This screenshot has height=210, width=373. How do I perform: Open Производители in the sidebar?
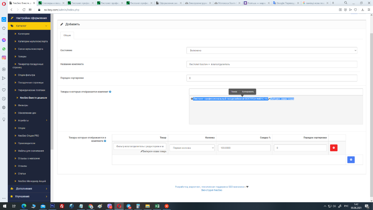pyautogui.click(x=26, y=143)
